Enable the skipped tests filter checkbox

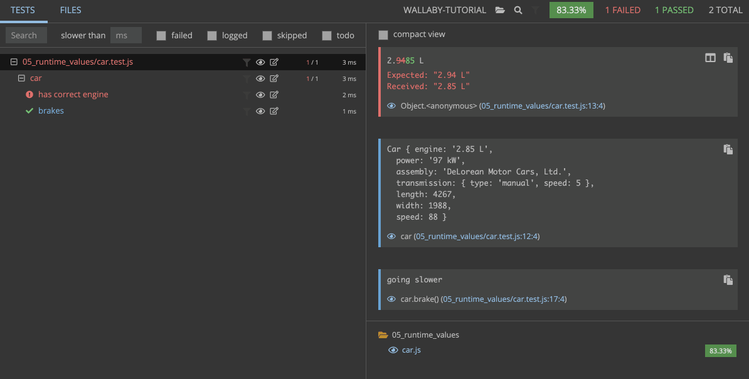267,36
